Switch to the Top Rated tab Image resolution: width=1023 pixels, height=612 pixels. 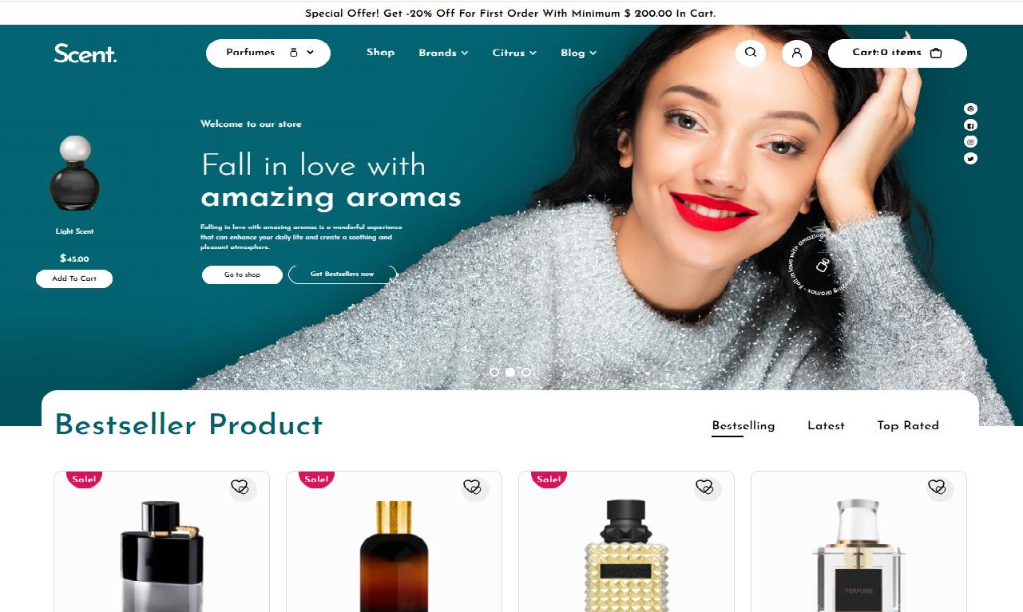pos(908,425)
